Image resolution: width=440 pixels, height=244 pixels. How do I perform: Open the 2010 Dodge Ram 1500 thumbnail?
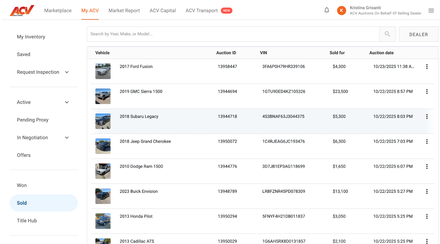pos(103,171)
